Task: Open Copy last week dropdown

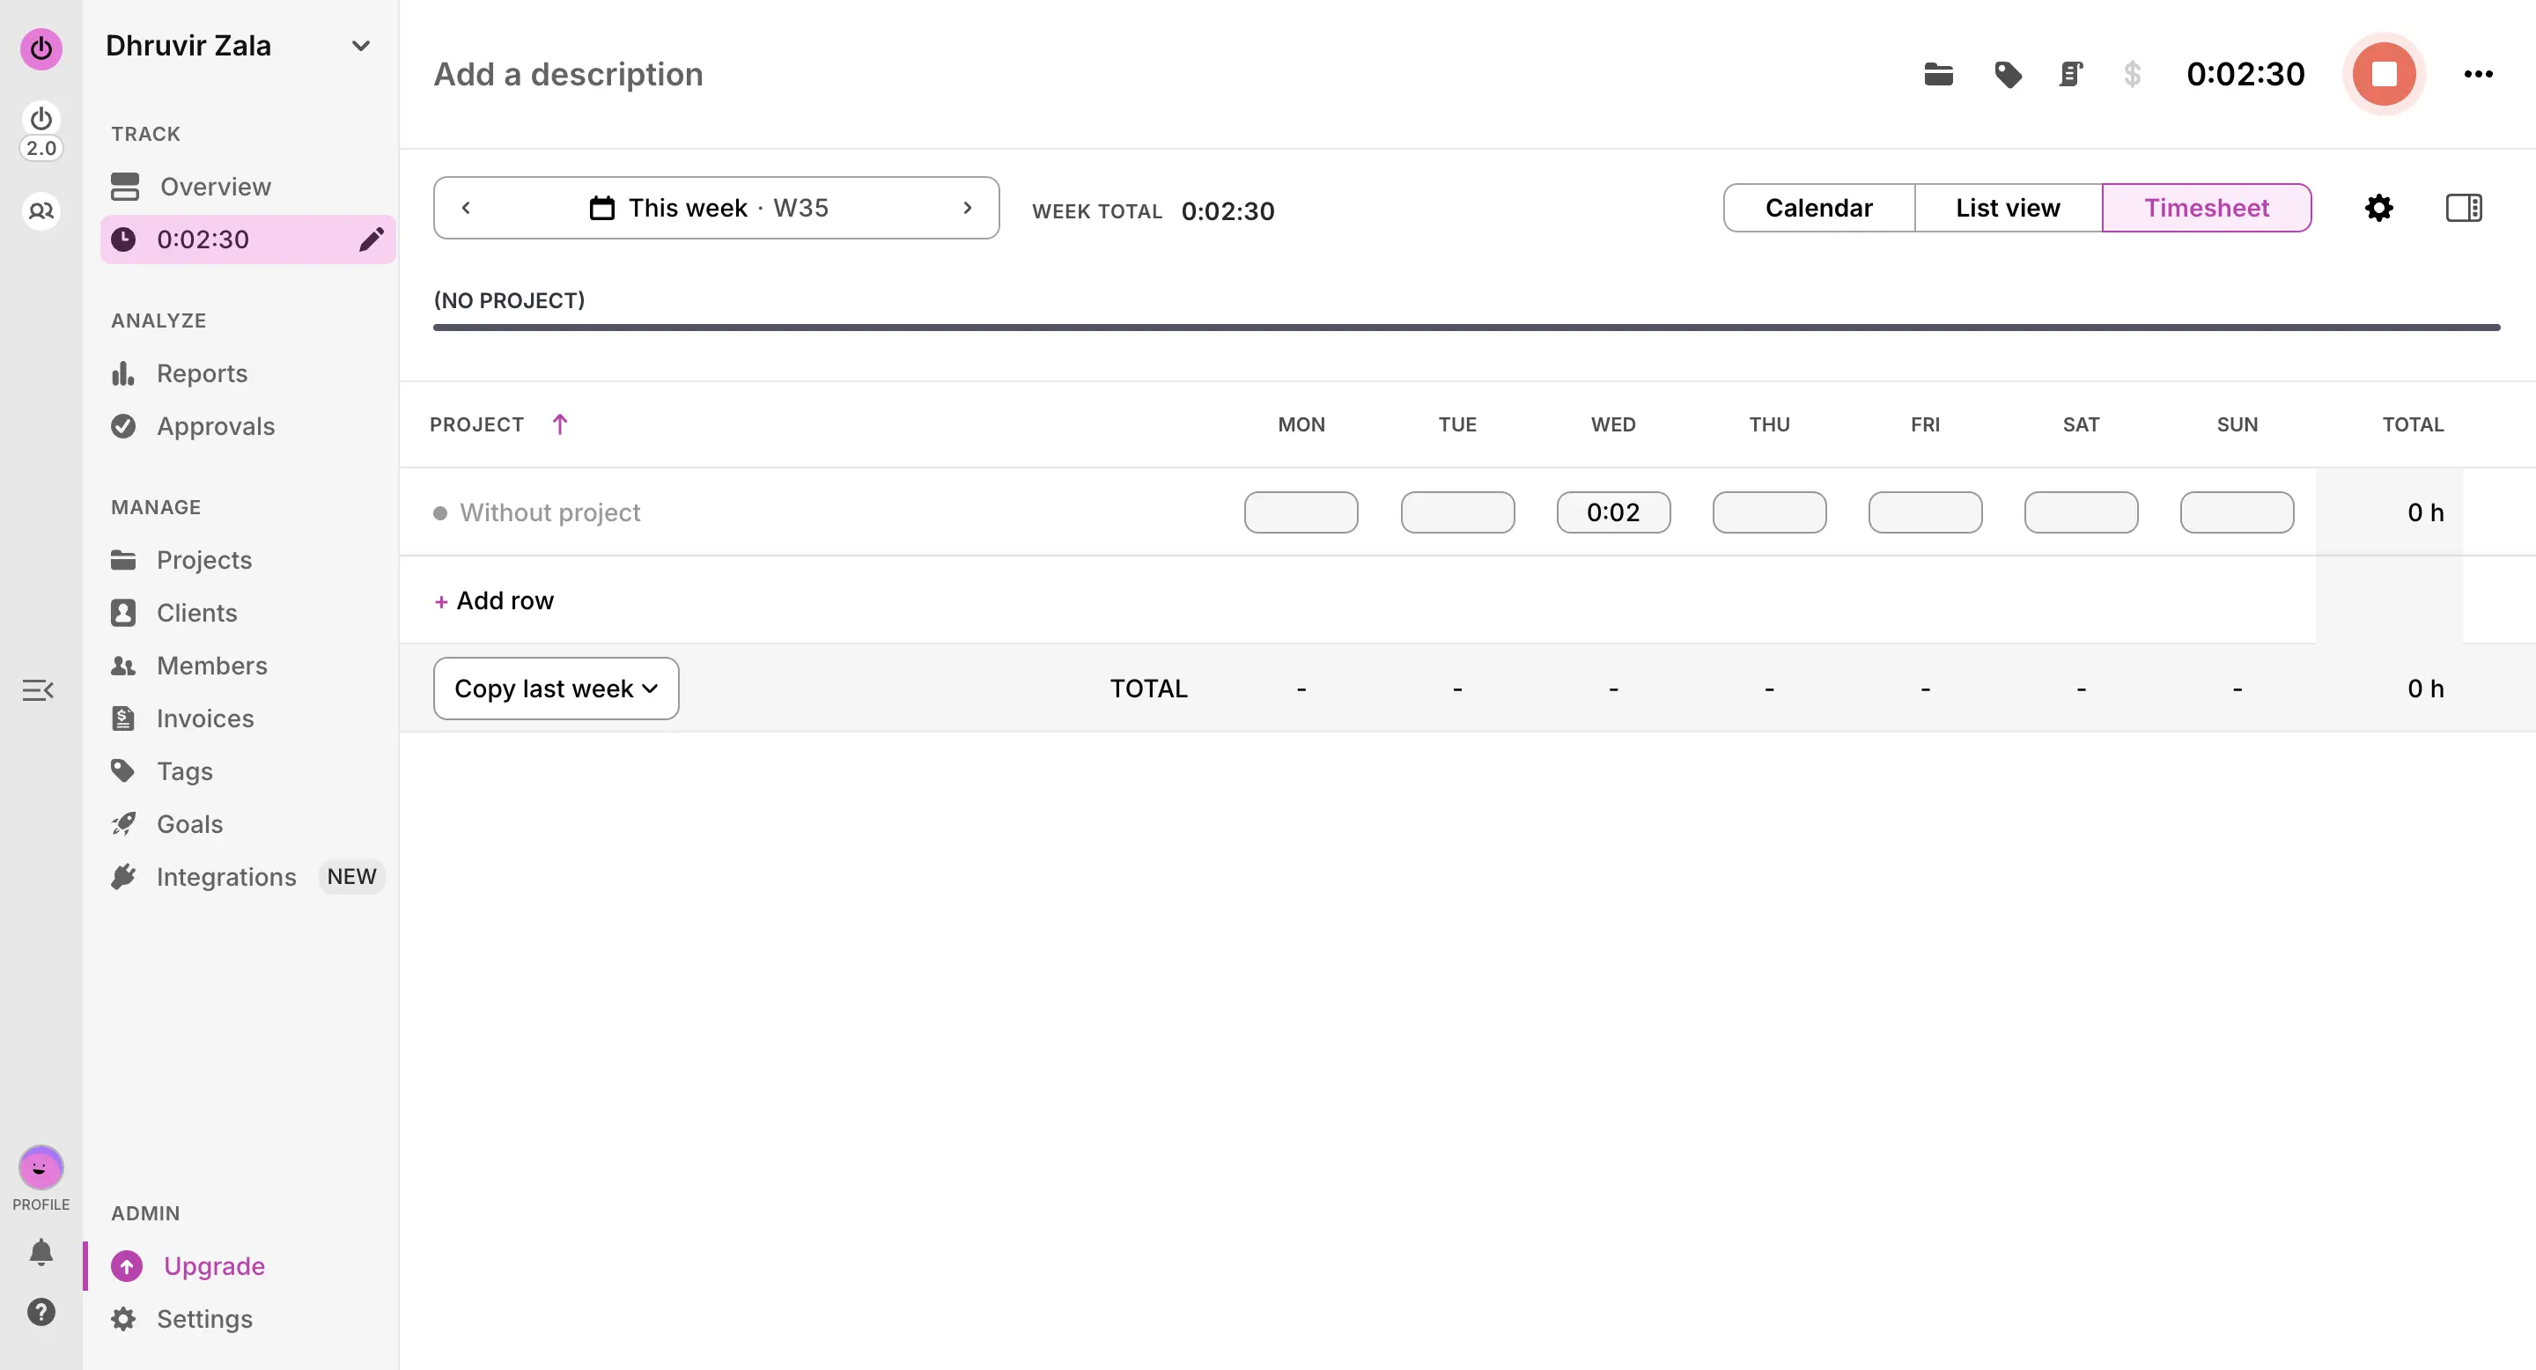Action: (556, 688)
